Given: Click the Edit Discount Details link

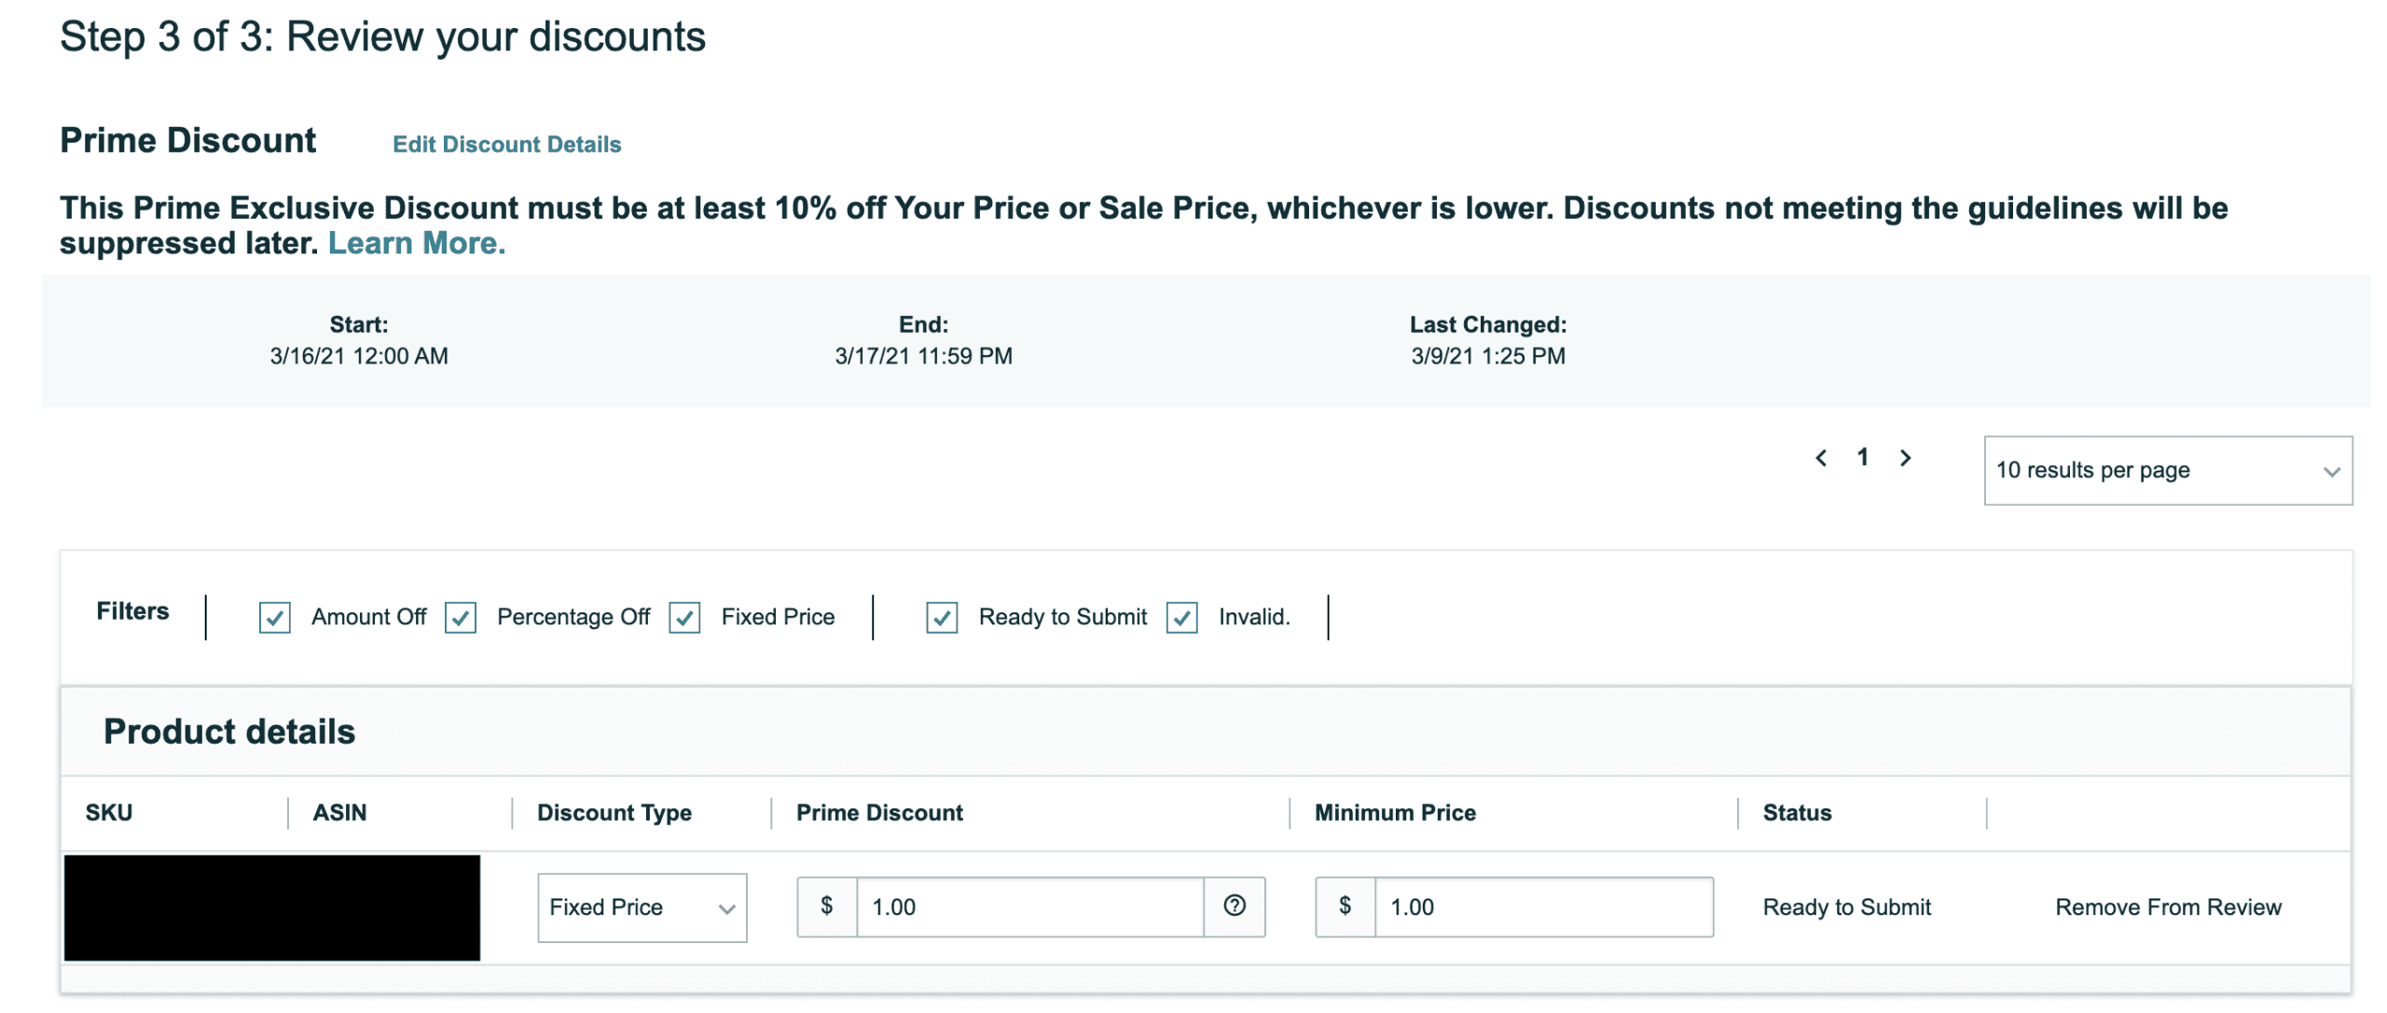Looking at the screenshot, I should point(507,144).
